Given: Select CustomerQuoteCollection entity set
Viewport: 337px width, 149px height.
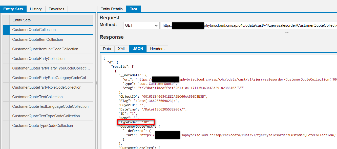Looking at the screenshot, I should pyautogui.click(x=51, y=30).
